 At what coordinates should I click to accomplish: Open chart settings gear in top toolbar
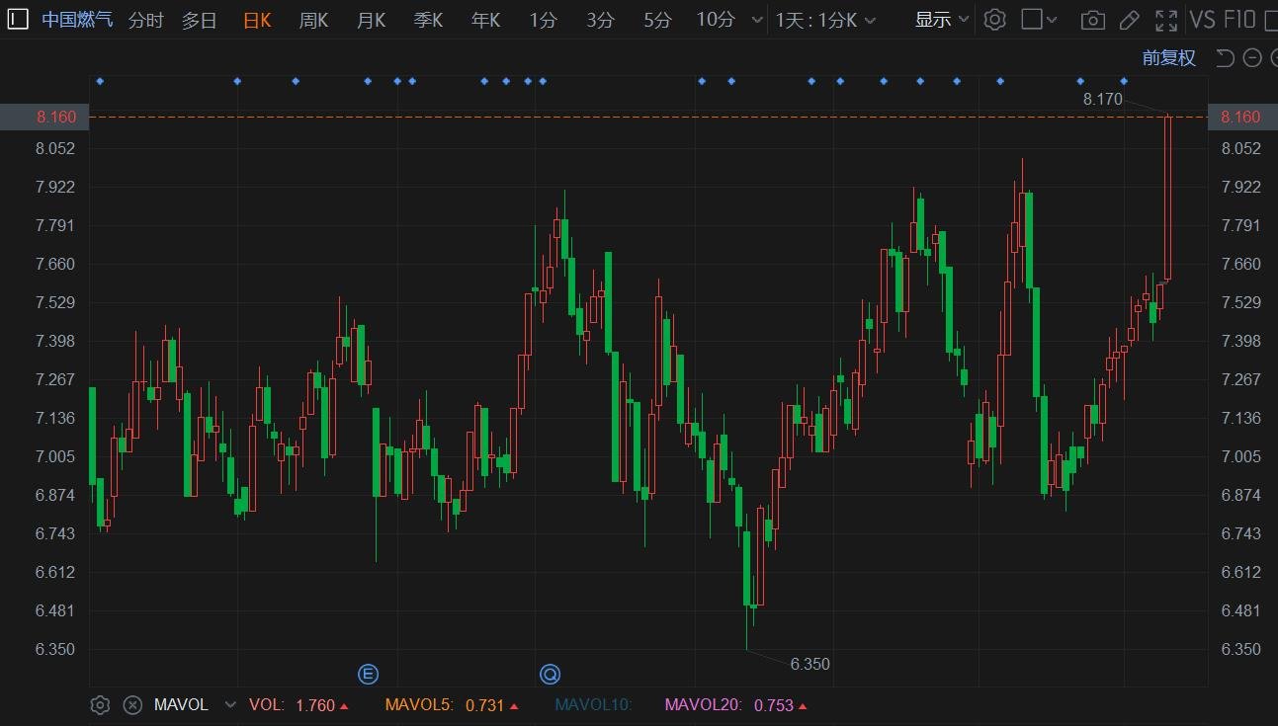point(995,20)
